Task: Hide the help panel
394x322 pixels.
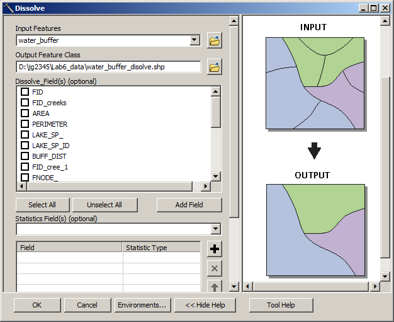Action: tap(205, 305)
